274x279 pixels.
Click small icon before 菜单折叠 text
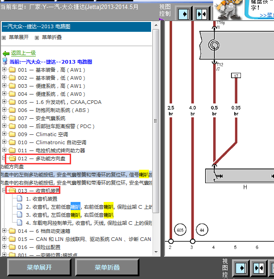[37, 38]
